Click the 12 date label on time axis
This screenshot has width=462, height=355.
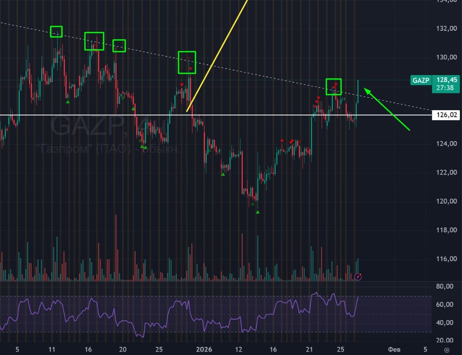238,349
